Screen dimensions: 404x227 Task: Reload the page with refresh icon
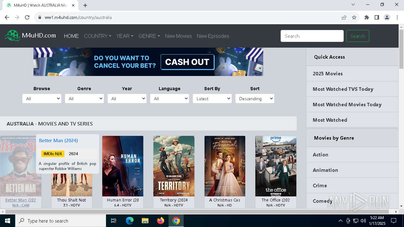pos(27,17)
